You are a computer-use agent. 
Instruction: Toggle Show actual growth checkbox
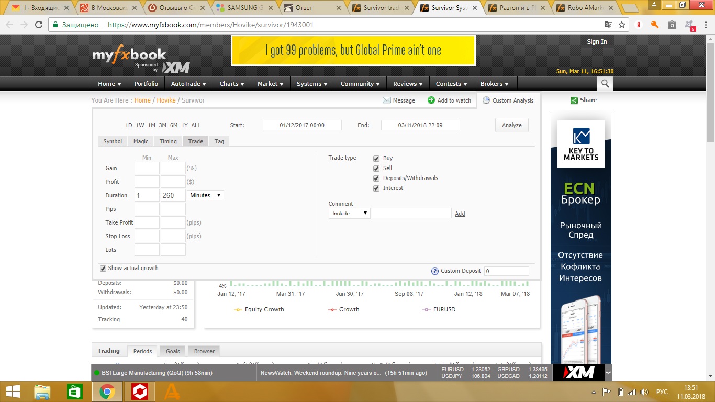pos(103,269)
